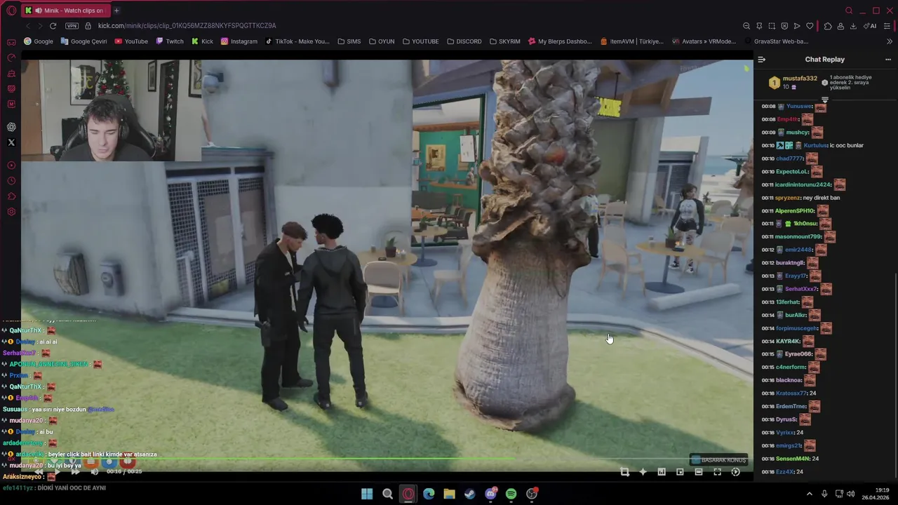Open the Windows Start button

367,494
